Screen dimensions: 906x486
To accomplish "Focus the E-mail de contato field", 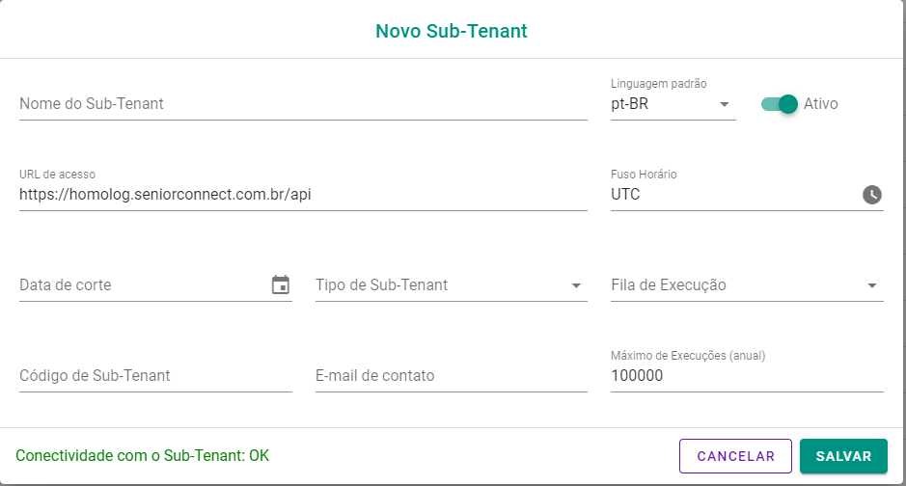I will [x=451, y=376].
